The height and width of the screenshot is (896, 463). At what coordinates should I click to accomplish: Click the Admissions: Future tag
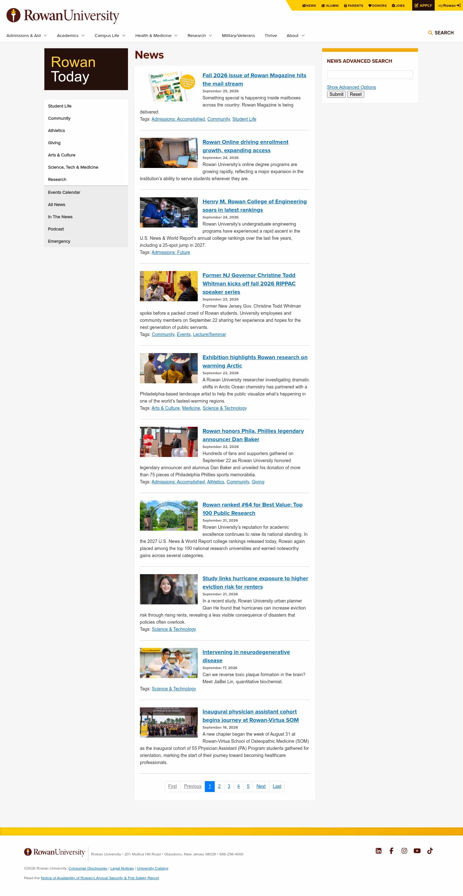tap(171, 252)
